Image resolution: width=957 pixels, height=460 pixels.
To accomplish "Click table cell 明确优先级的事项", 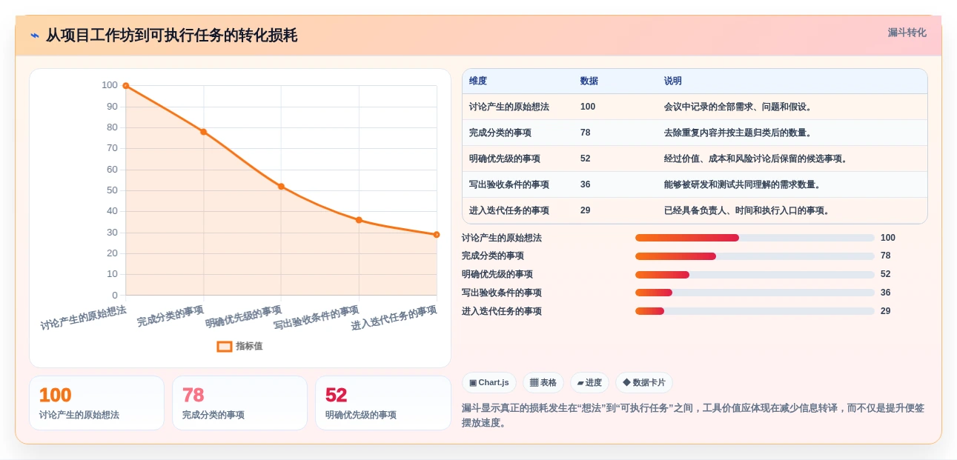I will coord(505,159).
